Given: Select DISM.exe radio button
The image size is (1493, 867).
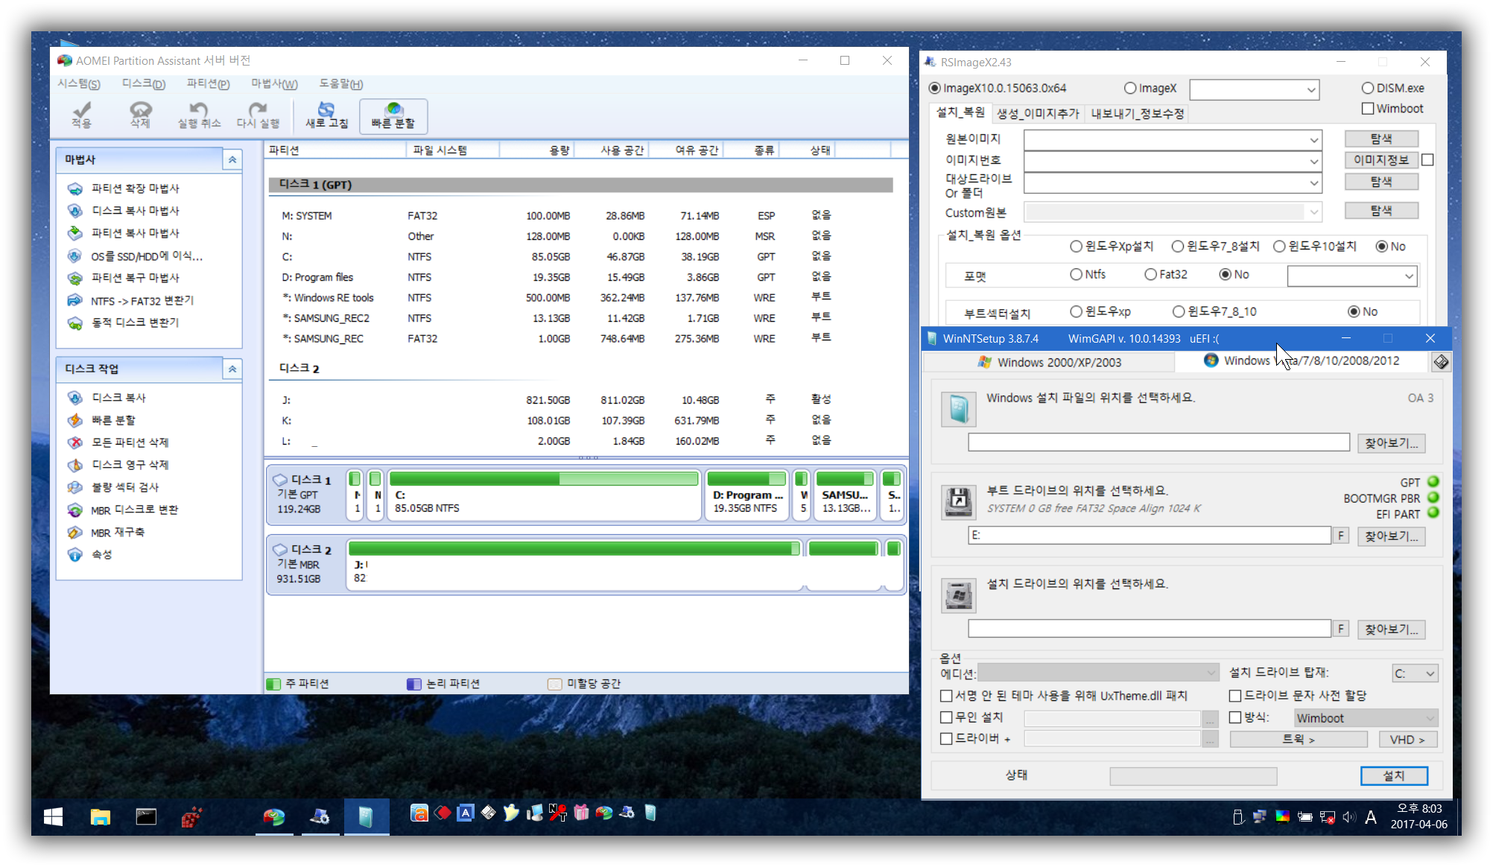Looking at the screenshot, I should (x=1368, y=89).
